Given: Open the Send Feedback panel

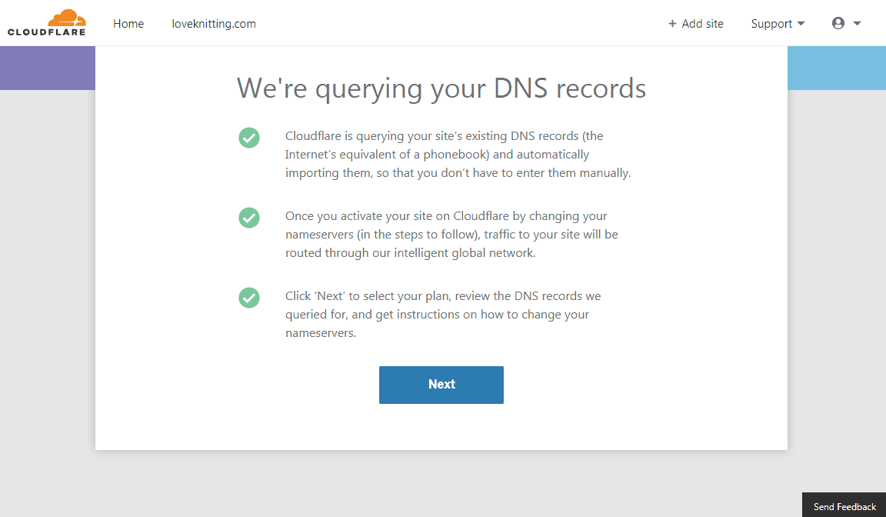Looking at the screenshot, I should pyautogui.click(x=844, y=506).
